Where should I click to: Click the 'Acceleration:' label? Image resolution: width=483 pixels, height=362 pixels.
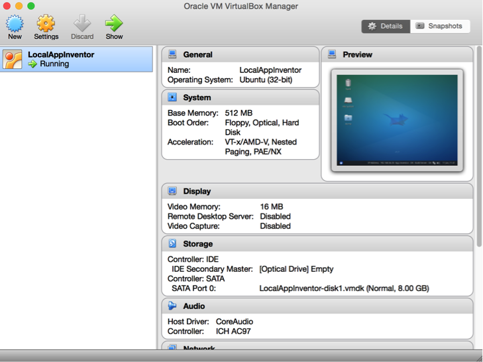point(190,142)
